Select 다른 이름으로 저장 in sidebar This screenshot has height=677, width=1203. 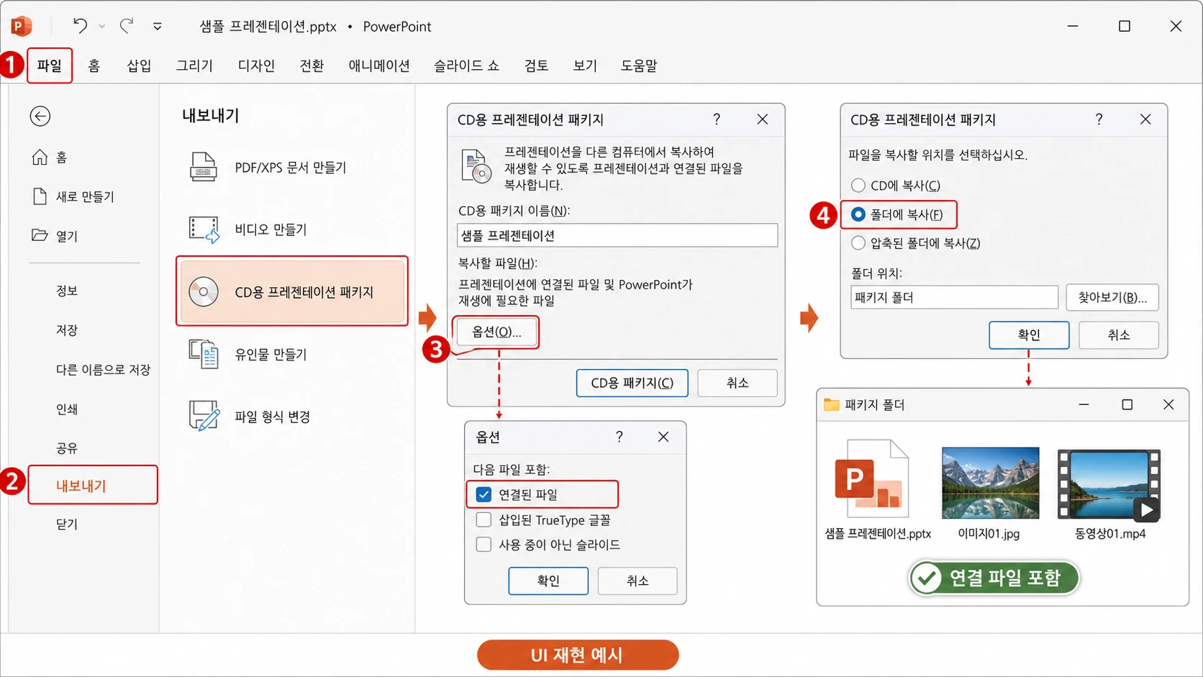coord(103,369)
